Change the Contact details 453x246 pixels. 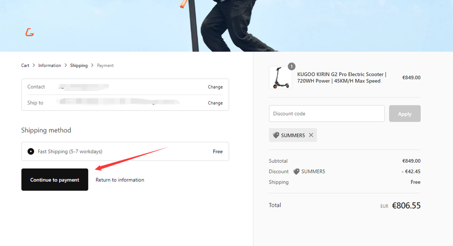pyautogui.click(x=215, y=87)
